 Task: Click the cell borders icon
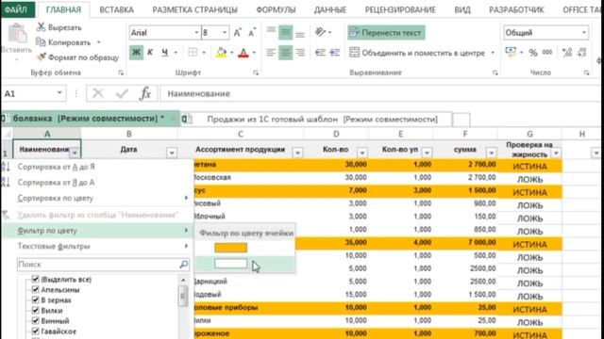coord(193,53)
